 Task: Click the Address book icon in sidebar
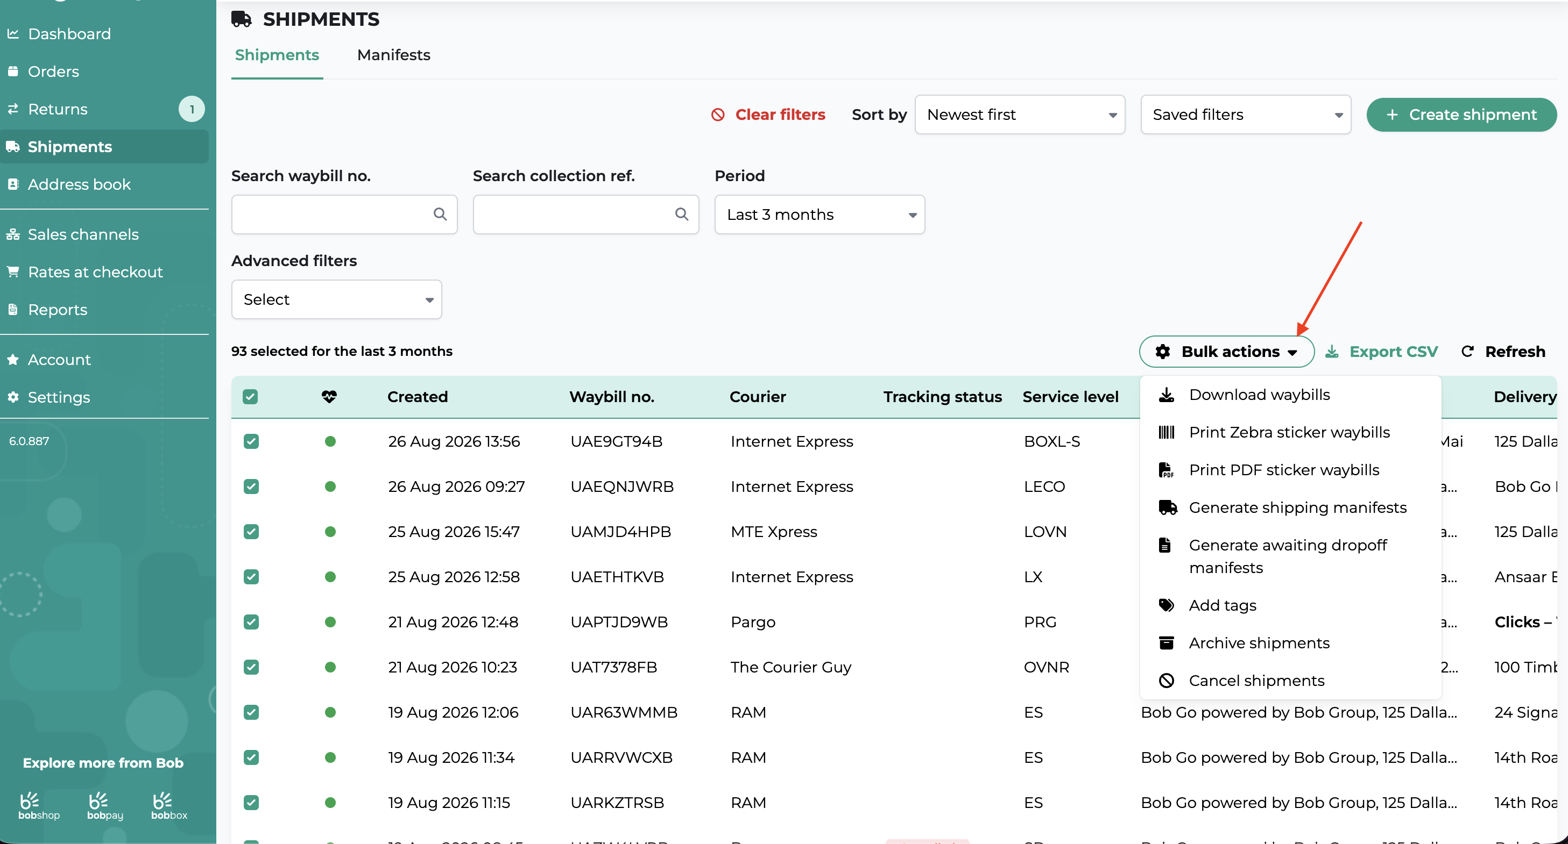13,184
